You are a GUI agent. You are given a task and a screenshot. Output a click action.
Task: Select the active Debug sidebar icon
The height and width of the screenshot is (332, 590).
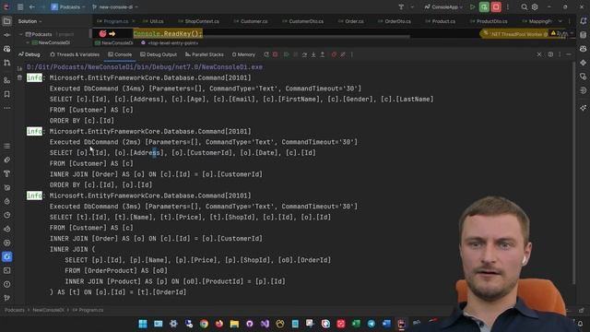pyautogui.click(x=6, y=256)
